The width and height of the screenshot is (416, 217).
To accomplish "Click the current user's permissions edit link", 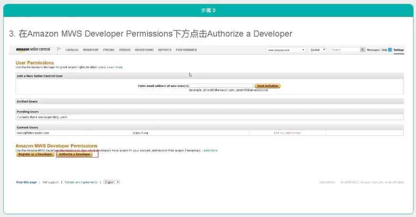I will point(287,133).
